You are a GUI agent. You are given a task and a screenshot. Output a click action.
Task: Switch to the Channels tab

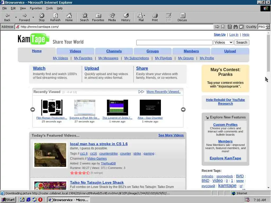coord(114,51)
